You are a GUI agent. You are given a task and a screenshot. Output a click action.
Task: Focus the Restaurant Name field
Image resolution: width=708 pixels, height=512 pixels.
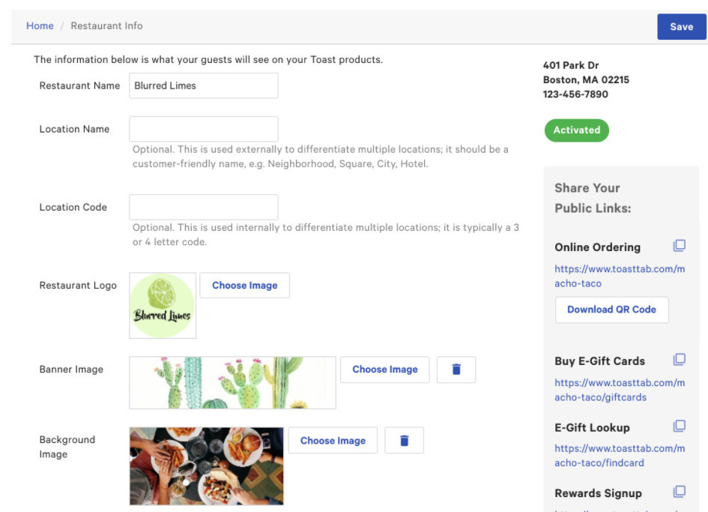click(x=204, y=85)
